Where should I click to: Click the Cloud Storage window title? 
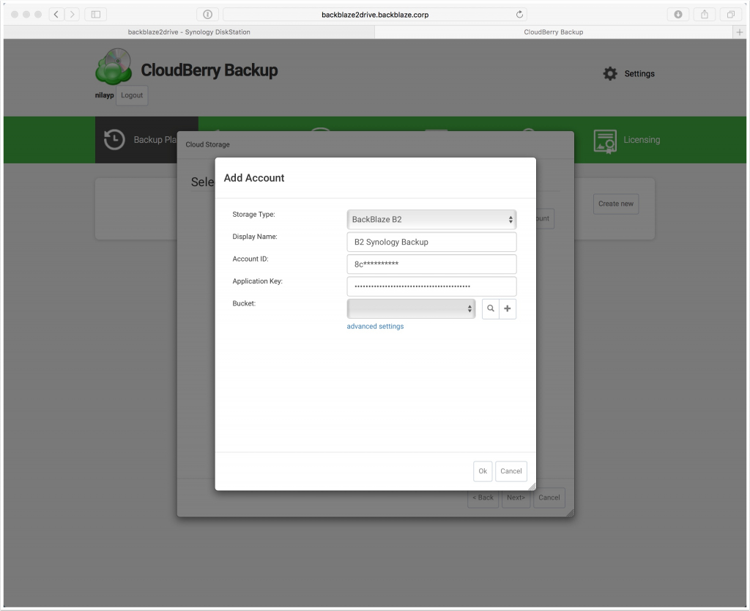click(x=207, y=144)
